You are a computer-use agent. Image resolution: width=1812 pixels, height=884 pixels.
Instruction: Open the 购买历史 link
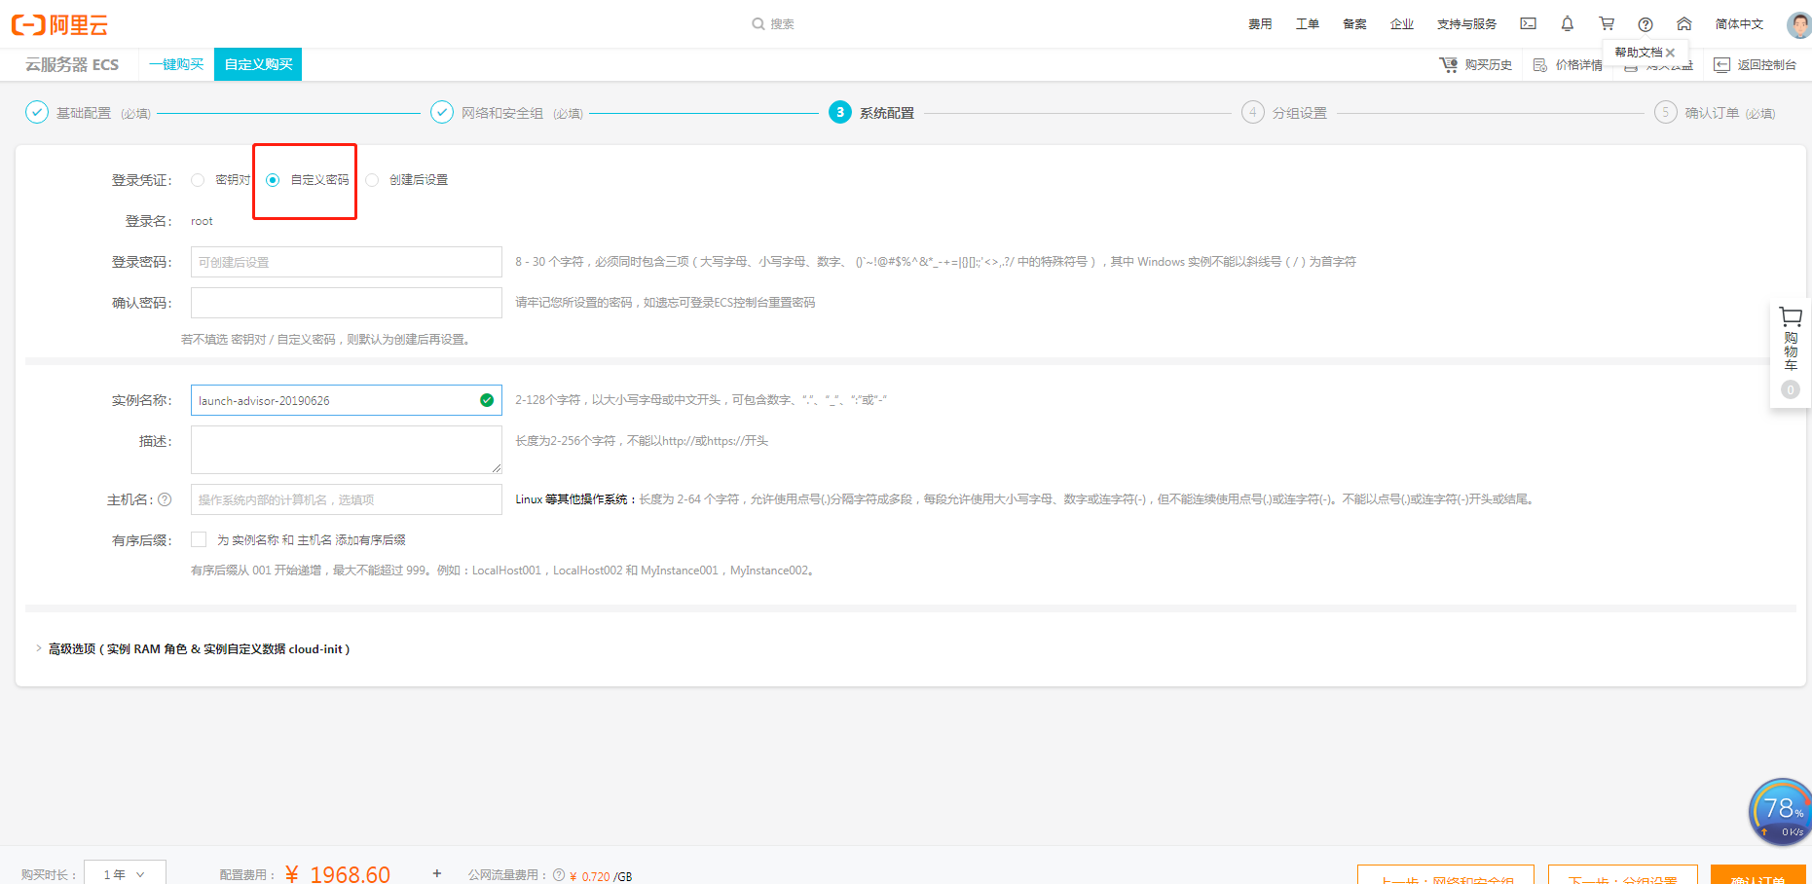coord(1476,65)
